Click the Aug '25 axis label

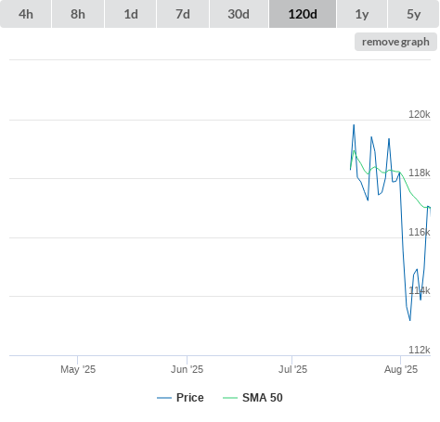pos(401,369)
